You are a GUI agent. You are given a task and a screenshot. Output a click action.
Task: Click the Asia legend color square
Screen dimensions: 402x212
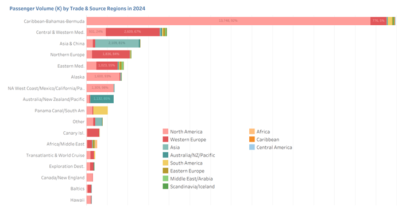tap(165, 147)
